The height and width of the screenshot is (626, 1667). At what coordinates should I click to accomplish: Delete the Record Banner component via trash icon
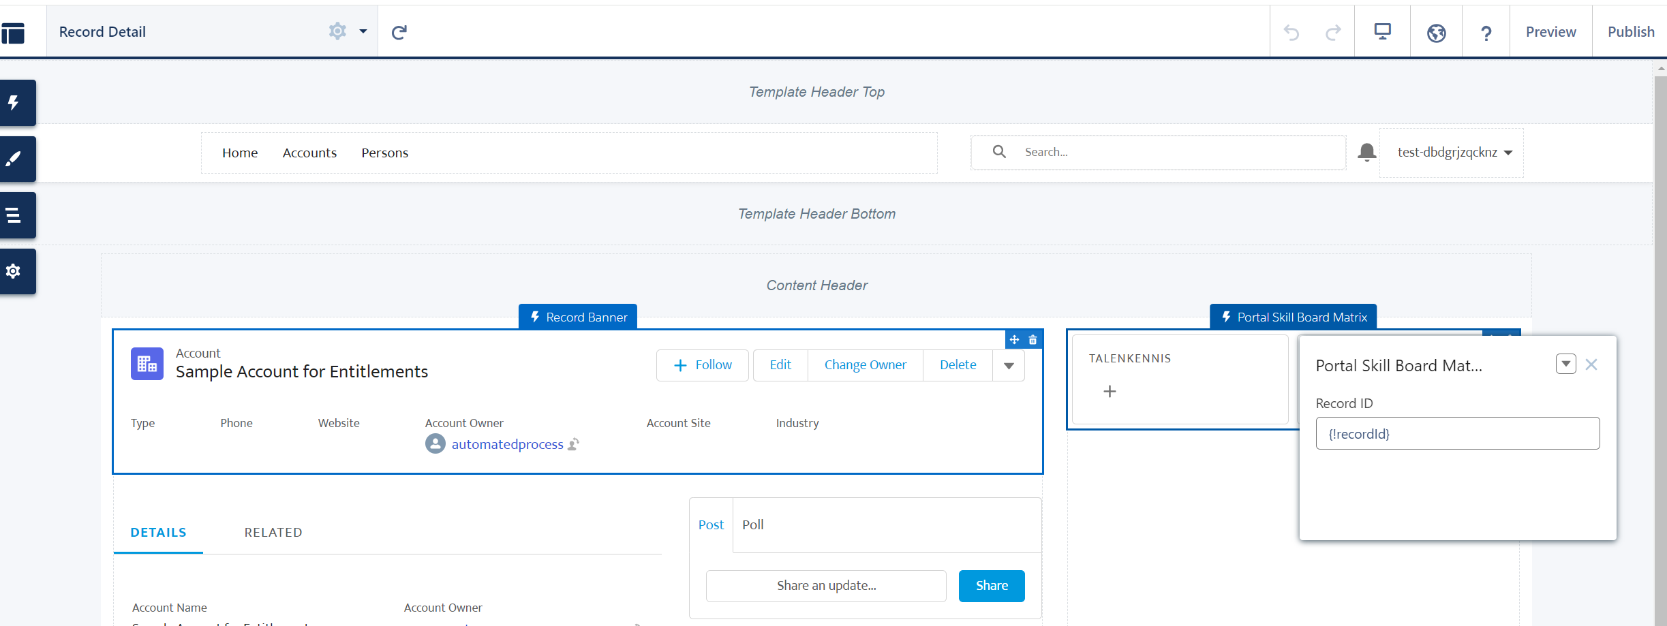point(1033,340)
